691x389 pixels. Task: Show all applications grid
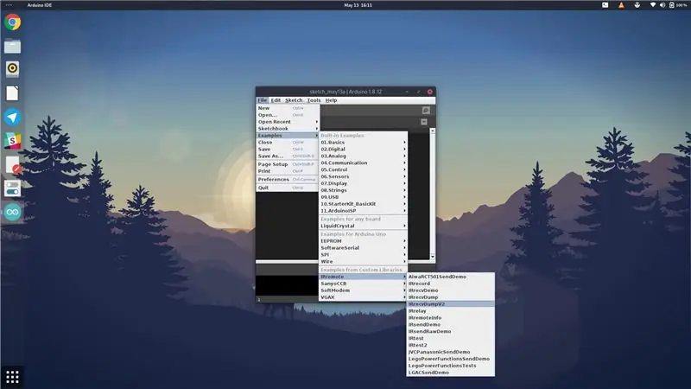click(x=12, y=377)
